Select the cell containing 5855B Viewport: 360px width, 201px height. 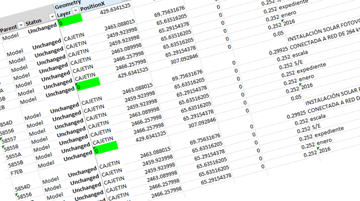(16, 164)
